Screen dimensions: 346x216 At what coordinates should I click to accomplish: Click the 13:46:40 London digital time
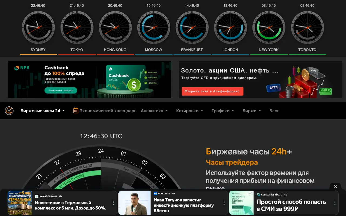230,5
